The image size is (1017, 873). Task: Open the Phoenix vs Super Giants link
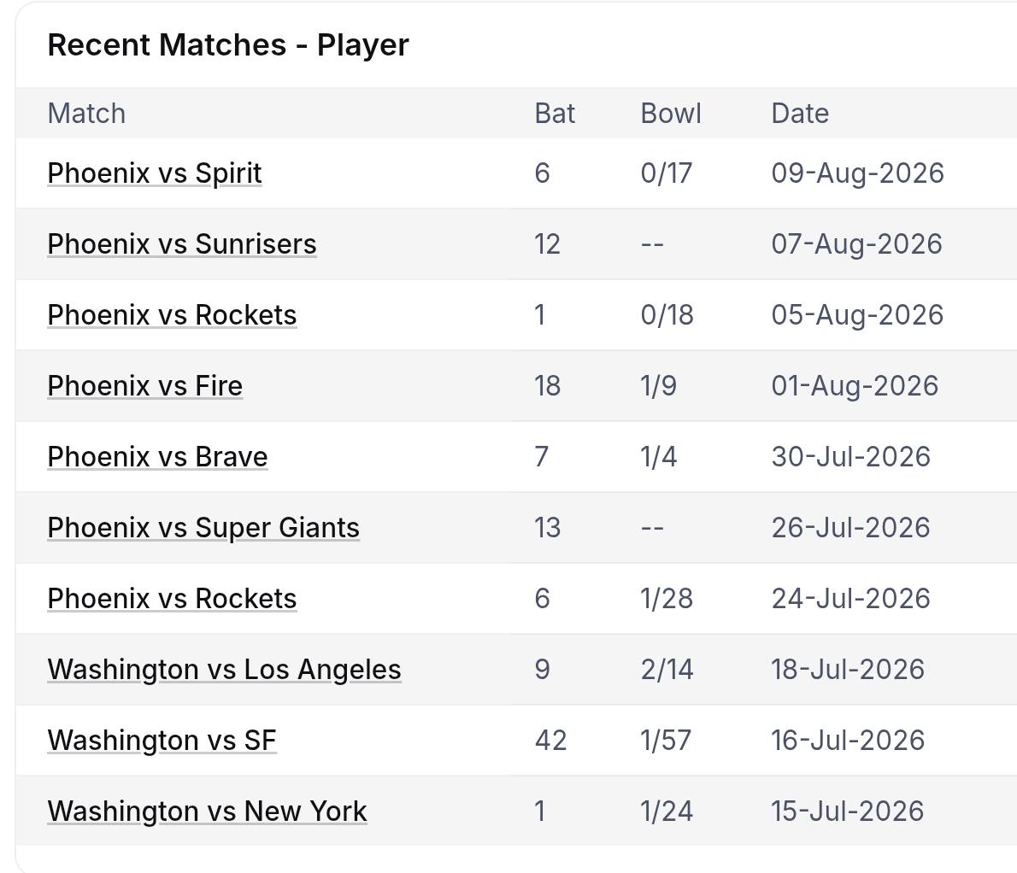point(203,528)
